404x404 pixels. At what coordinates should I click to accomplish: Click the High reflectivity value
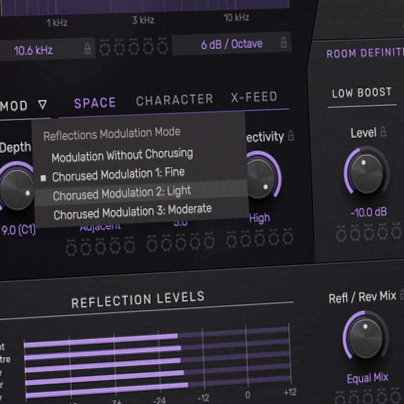[260, 218]
